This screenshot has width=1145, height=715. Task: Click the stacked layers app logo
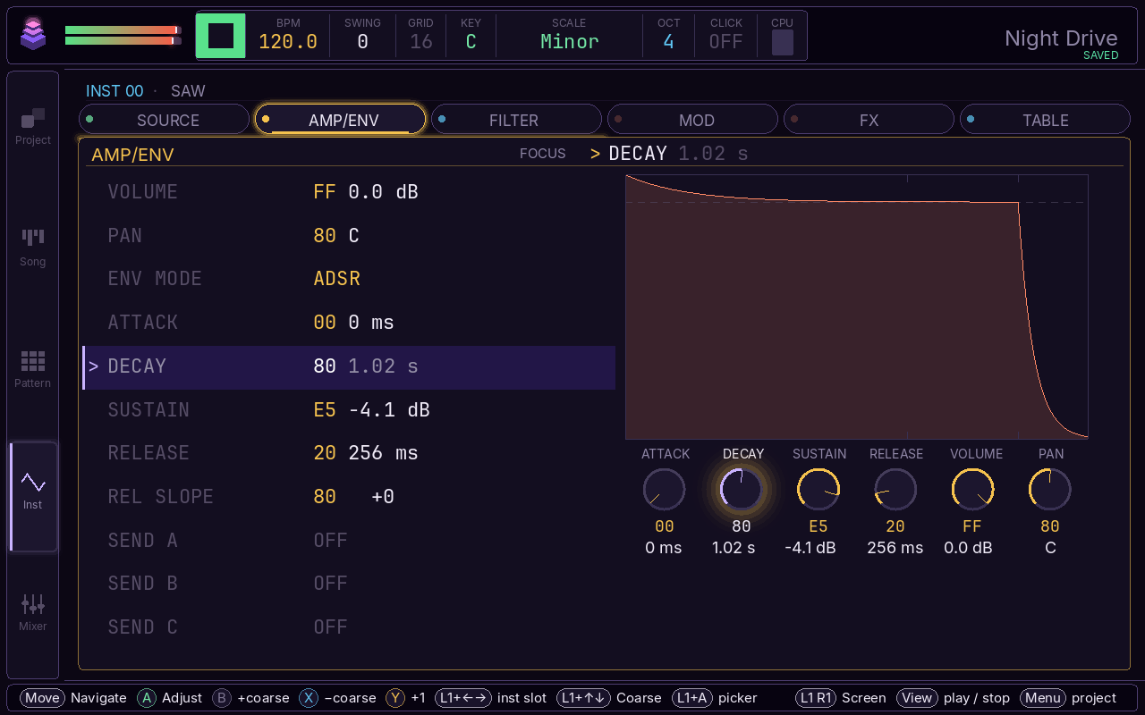[33, 35]
